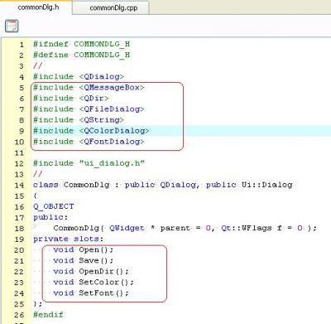Click the 'public:' keyword on line 17
The width and height of the screenshot is (331, 324).
pyautogui.click(x=50, y=217)
